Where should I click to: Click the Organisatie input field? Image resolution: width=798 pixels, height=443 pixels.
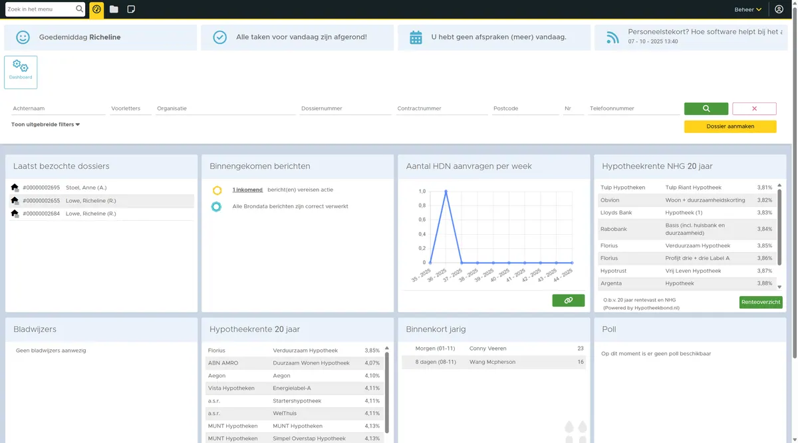coord(226,108)
